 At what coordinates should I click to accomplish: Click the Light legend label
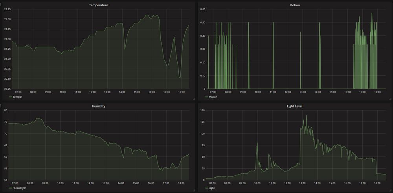coord(213,188)
